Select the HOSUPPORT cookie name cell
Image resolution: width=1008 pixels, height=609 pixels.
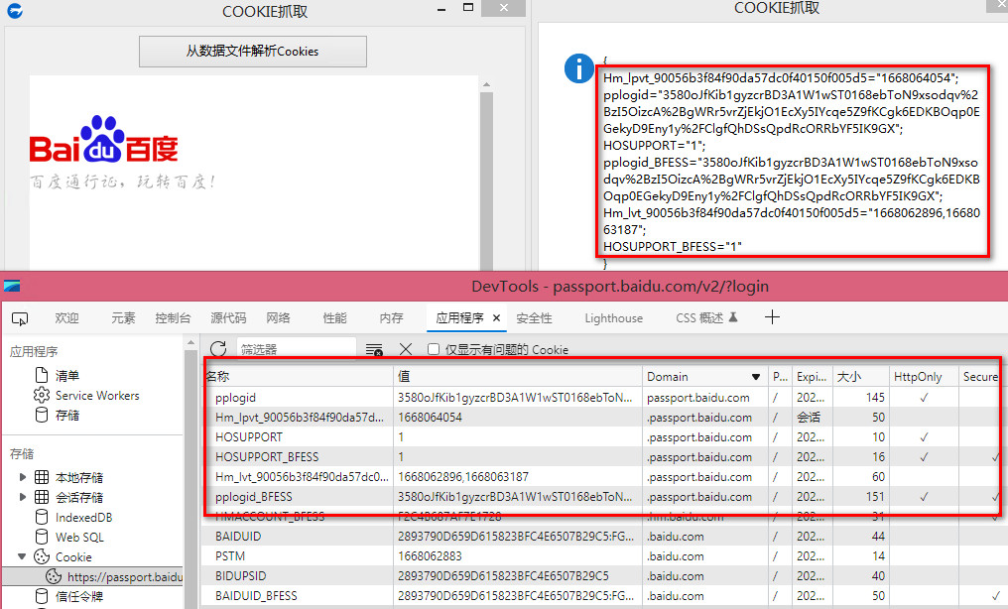click(249, 436)
